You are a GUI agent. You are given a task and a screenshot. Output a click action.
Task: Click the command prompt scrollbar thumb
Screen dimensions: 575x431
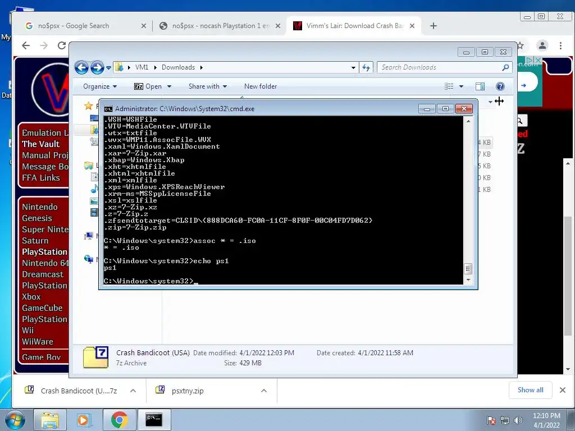coord(468,269)
